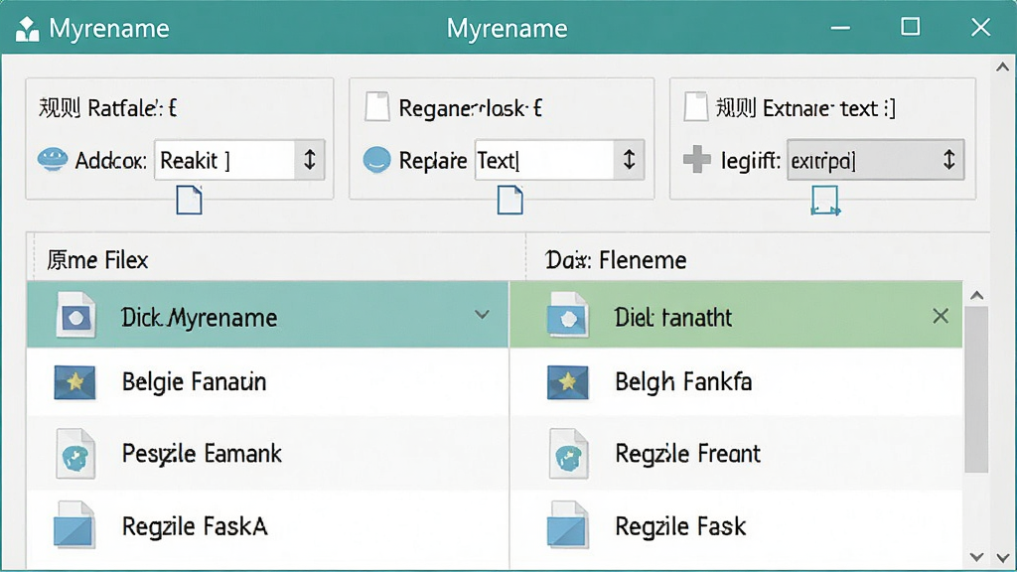The height and width of the screenshot is (572, 1017).
Task: Click the blue disc icon beside Addcox
Action: click(53, 159)
